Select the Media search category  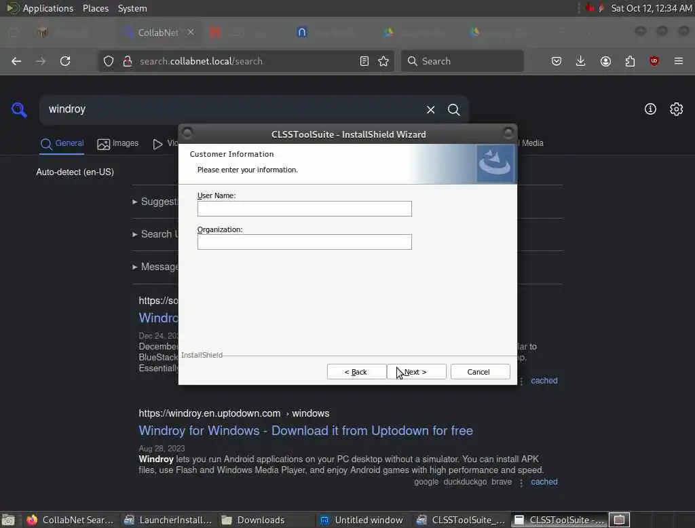532,143
